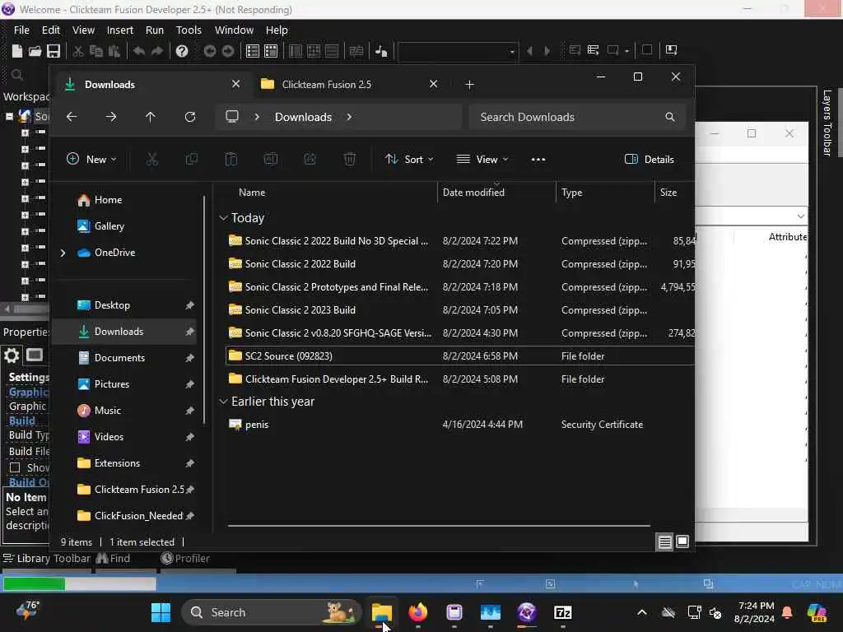Open 7-Zip from the taskbar
843x632 pixels.
click(563, 612)
